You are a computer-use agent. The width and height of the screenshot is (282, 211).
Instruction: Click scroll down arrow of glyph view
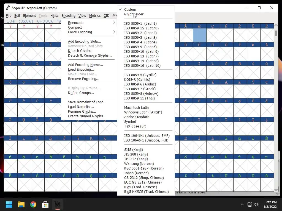tap(276, 190)
